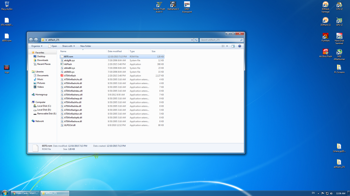The width and height of the screenshot is (350, 196).
Task: Switch to Video Cards Chrome taskbar item
Action: (x=26, y=193)
